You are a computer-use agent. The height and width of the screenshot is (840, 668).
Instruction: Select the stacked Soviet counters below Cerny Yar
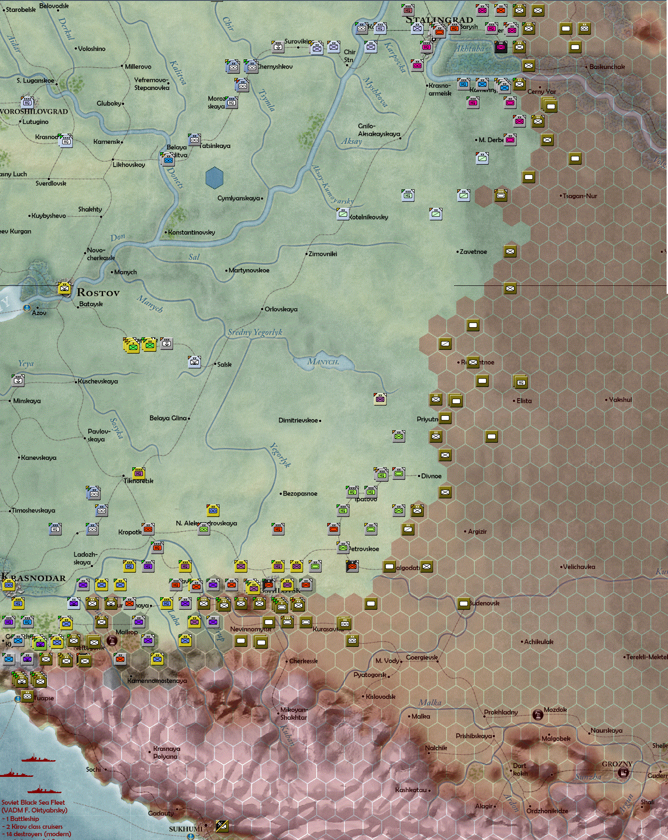(x=550, y=105)
